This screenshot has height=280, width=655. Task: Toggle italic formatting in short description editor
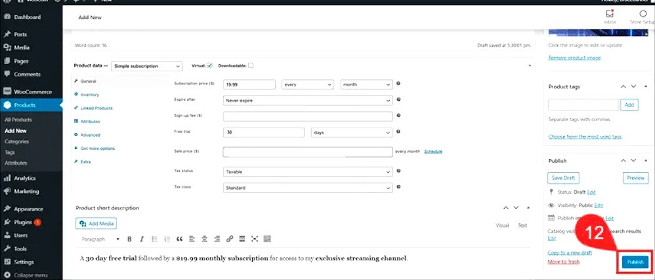tap(142, 239)
